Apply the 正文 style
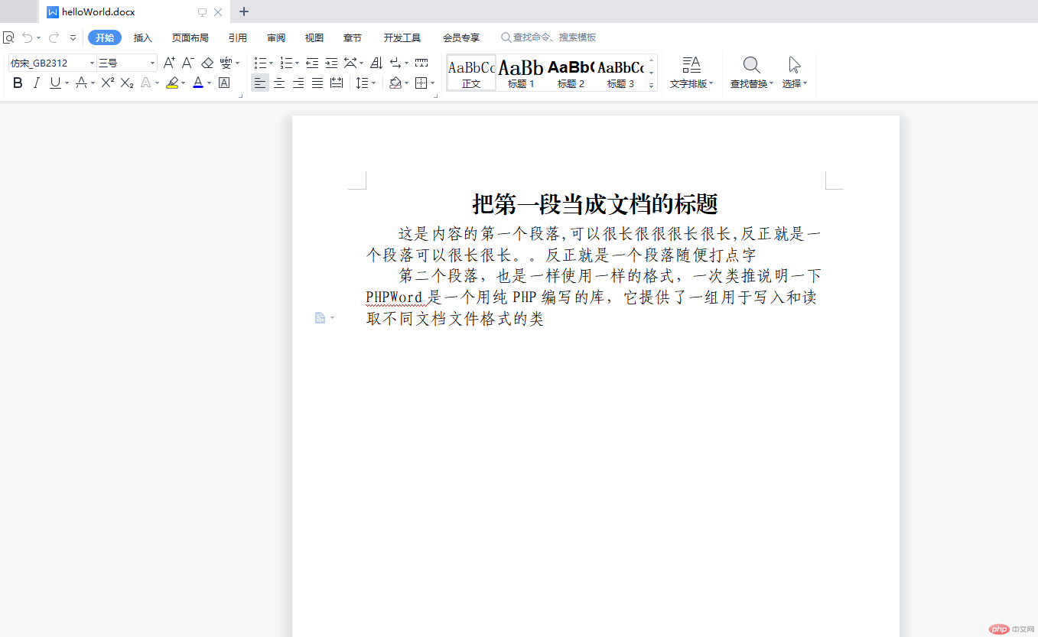Viewport: 1038px width, 637px height. tap(472, 73)
